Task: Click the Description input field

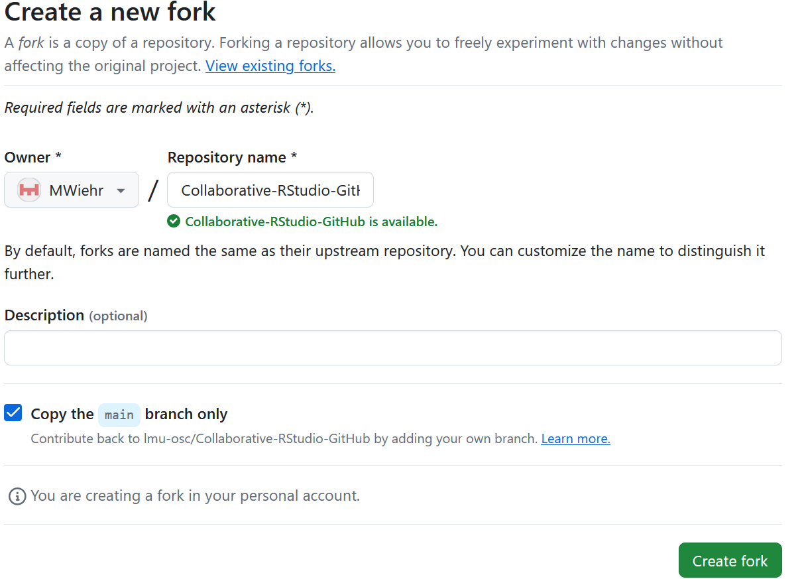Action: [x=393, y=347]
